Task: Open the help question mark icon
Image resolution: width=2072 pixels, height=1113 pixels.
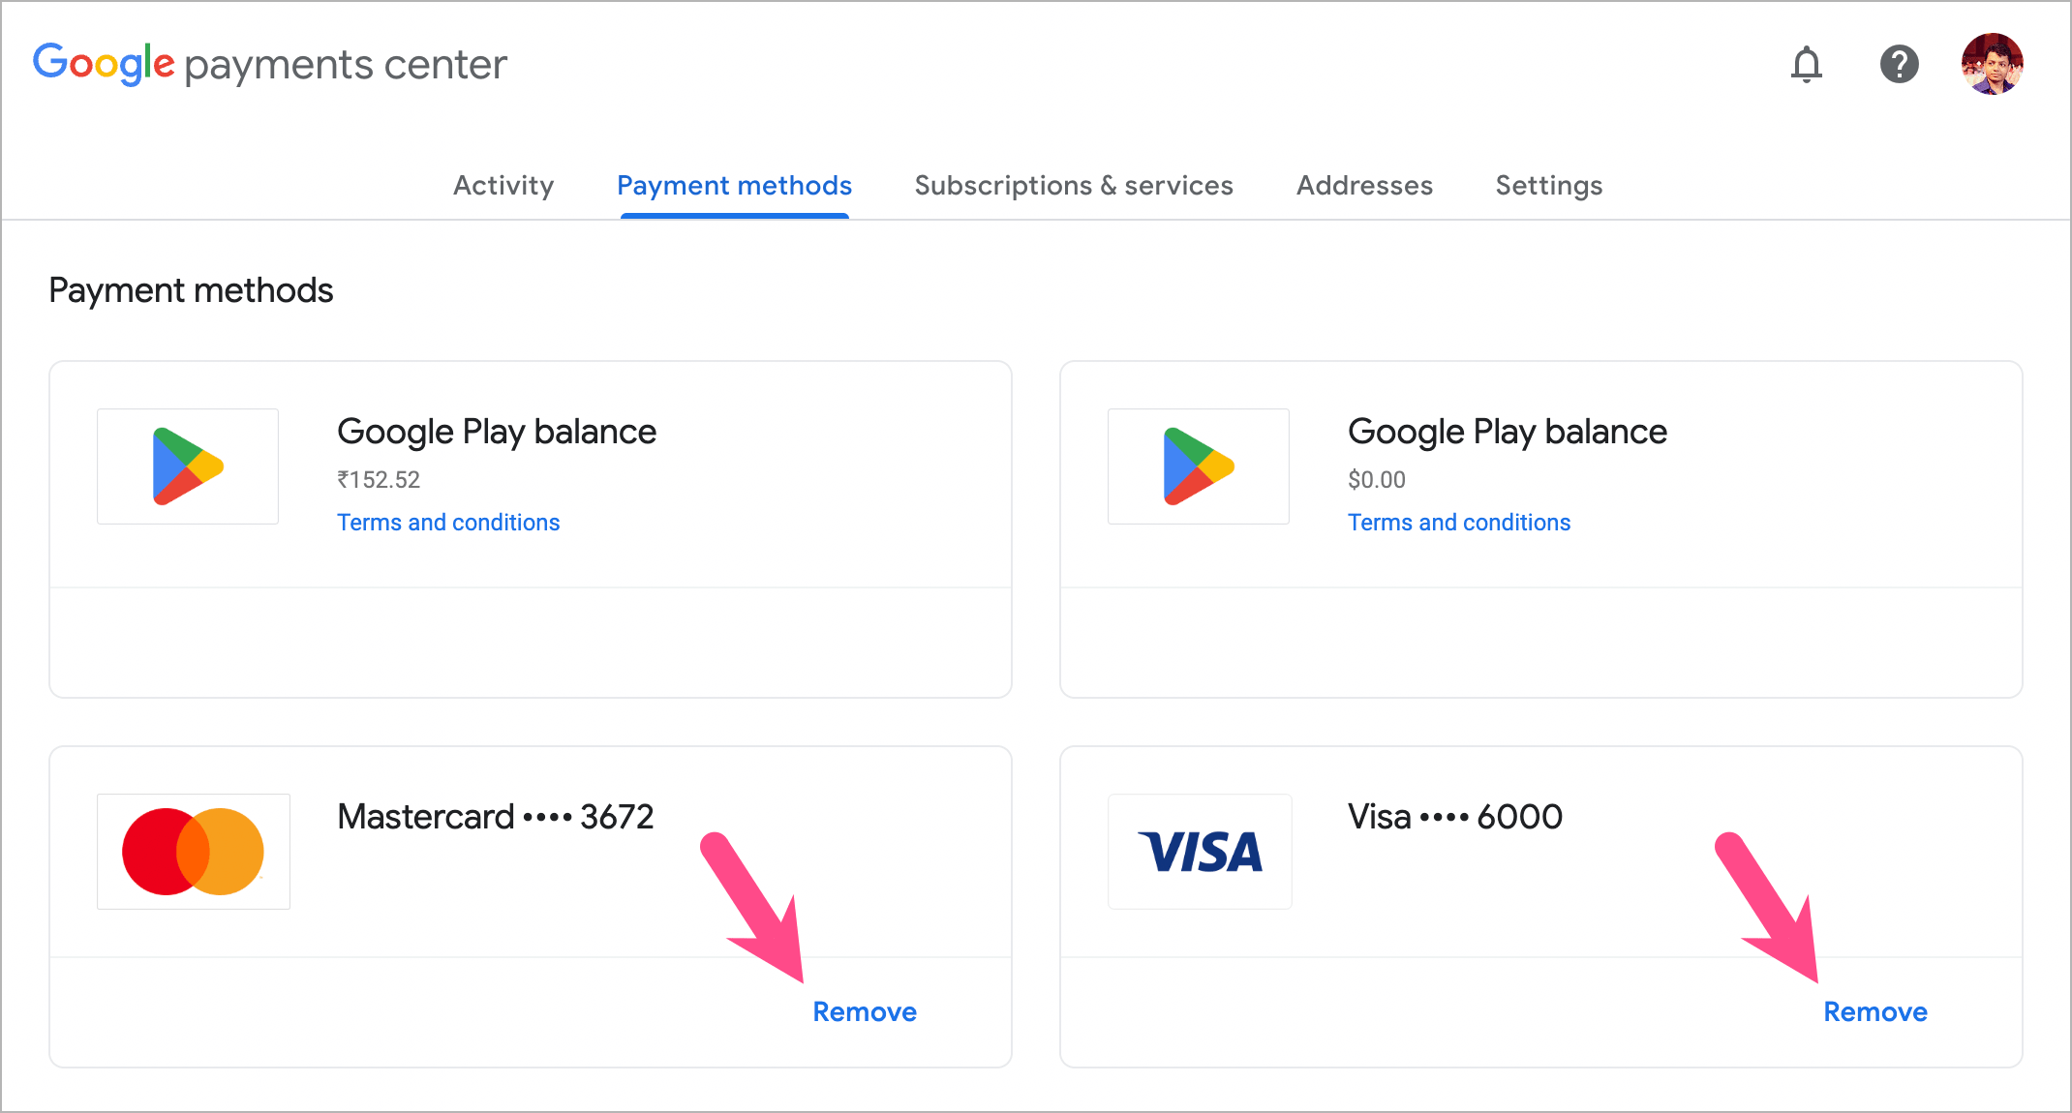Action: (1899, 65)
